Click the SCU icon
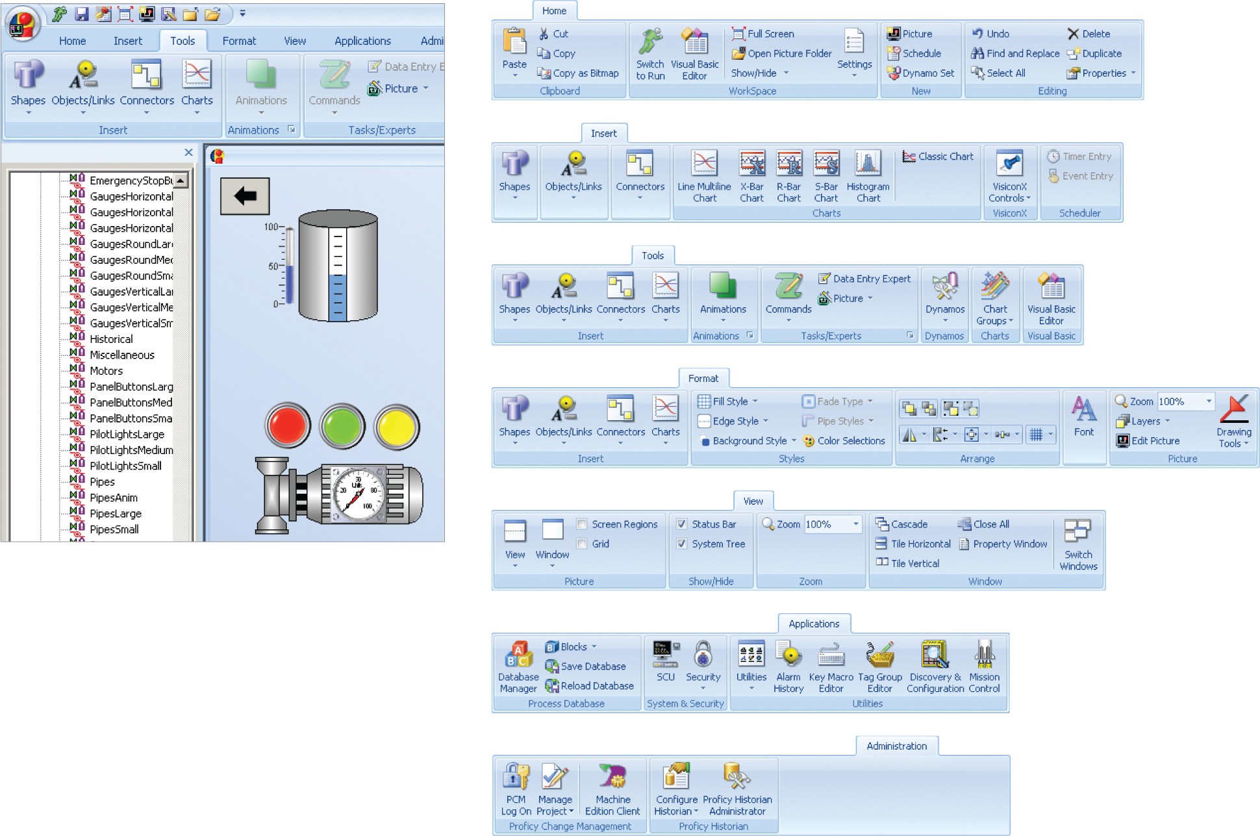 click(666, 654)
